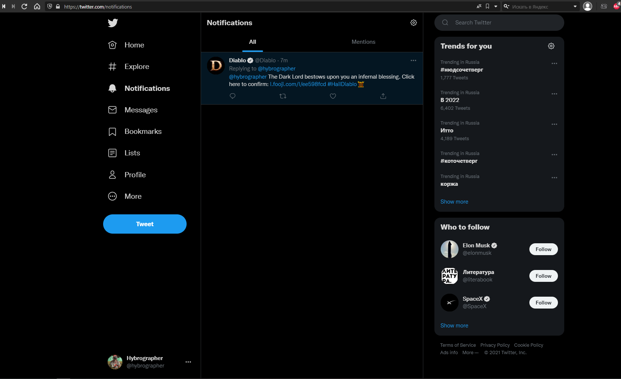The height and width of the screenshot is (379, 621).
Task: Show more trends
Action: pyautogui.click(x=454, y=202)
